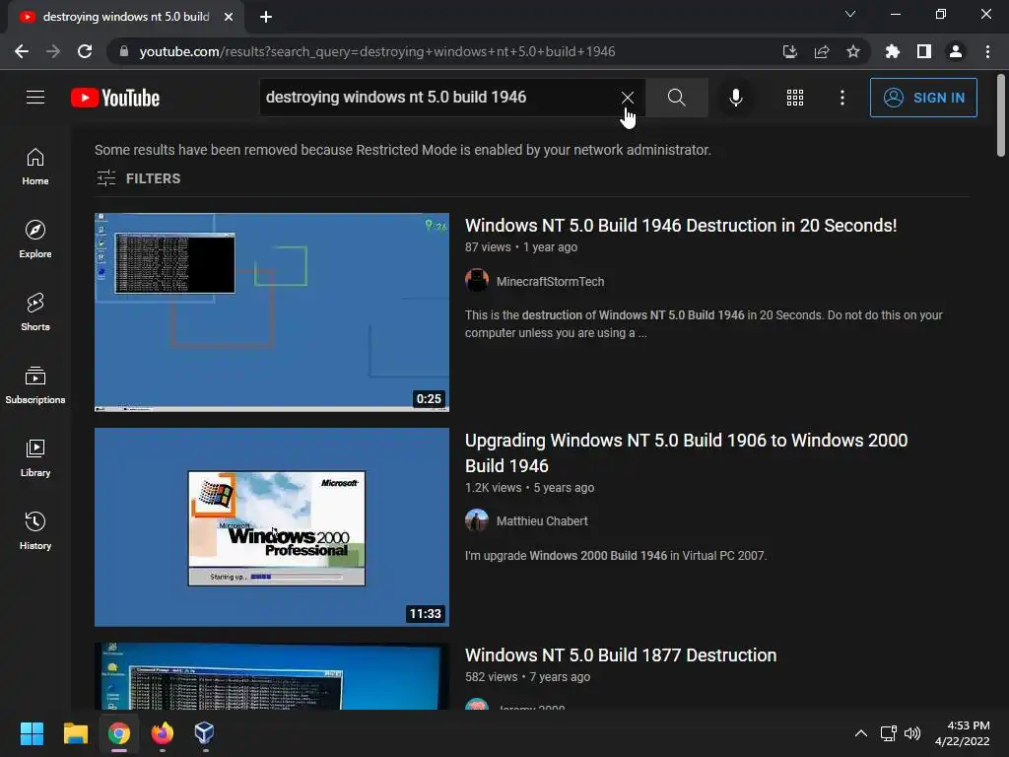This screenshot has width=1009, height=757.
Task: Click the Restricted Mode notice text
Action: (x=403, y=150)
